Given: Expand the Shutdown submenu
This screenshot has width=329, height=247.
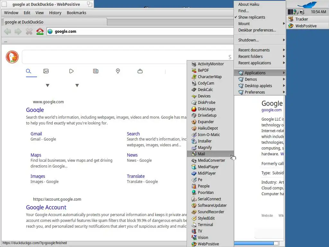Looking at the screenshot, I should pos(260,40).
